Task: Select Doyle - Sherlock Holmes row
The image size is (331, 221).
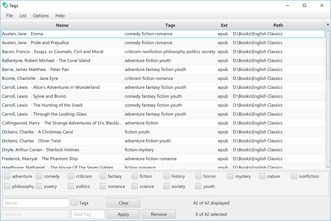Action: (163, 150)
